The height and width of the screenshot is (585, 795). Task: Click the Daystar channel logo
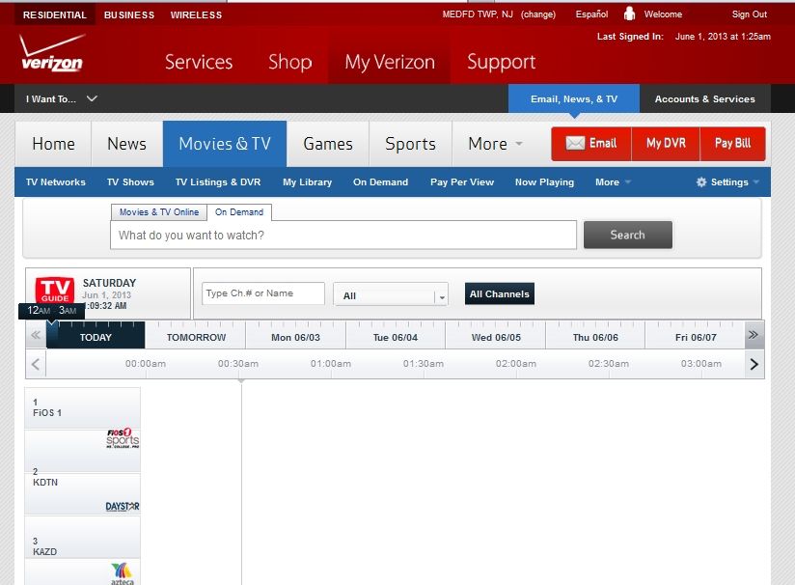[x=123, y=507]
